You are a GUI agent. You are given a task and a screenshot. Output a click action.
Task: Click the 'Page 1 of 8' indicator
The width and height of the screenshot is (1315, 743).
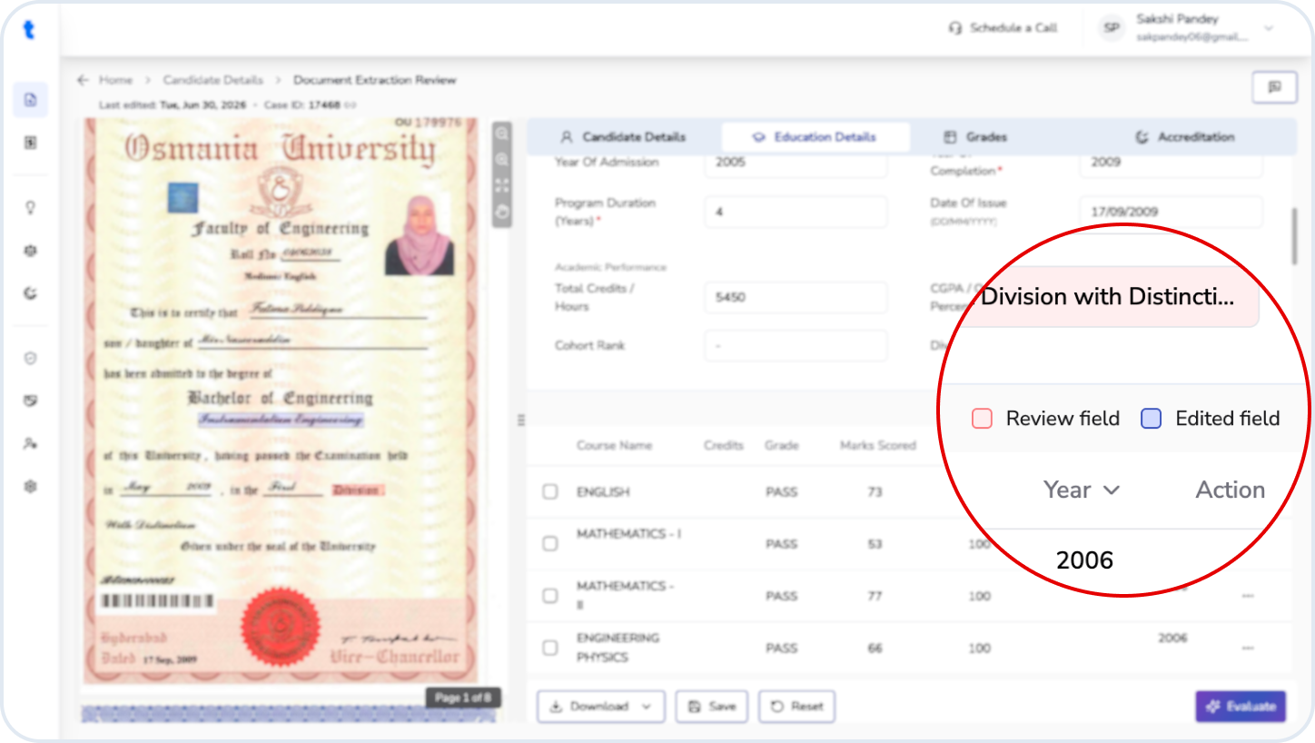point(463,698)
